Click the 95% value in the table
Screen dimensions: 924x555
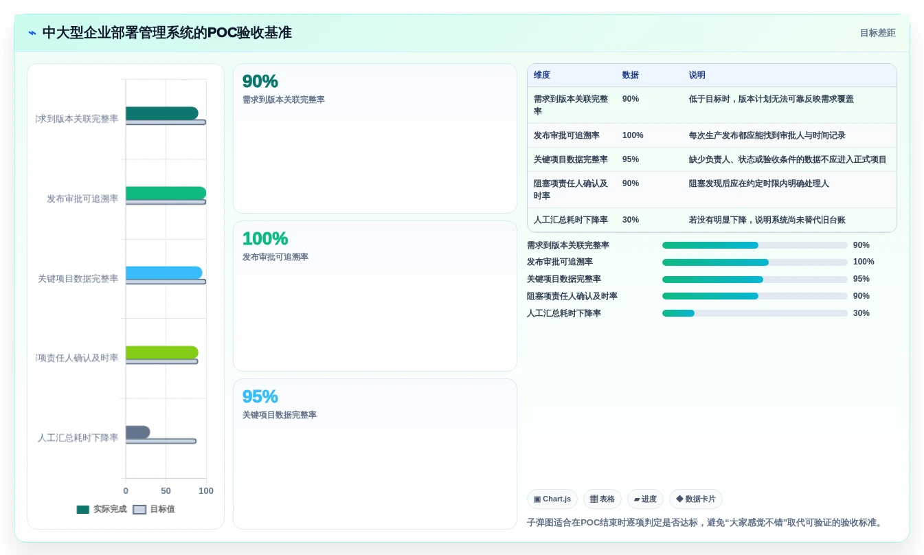(631, 159)
